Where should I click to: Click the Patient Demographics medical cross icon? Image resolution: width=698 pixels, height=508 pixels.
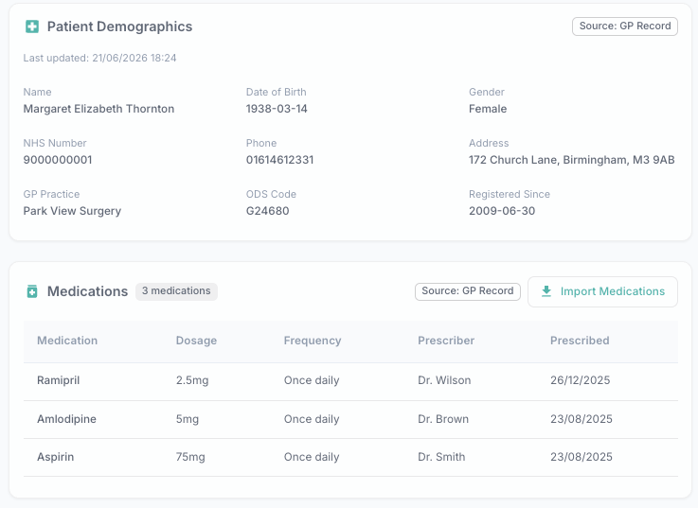32,26
